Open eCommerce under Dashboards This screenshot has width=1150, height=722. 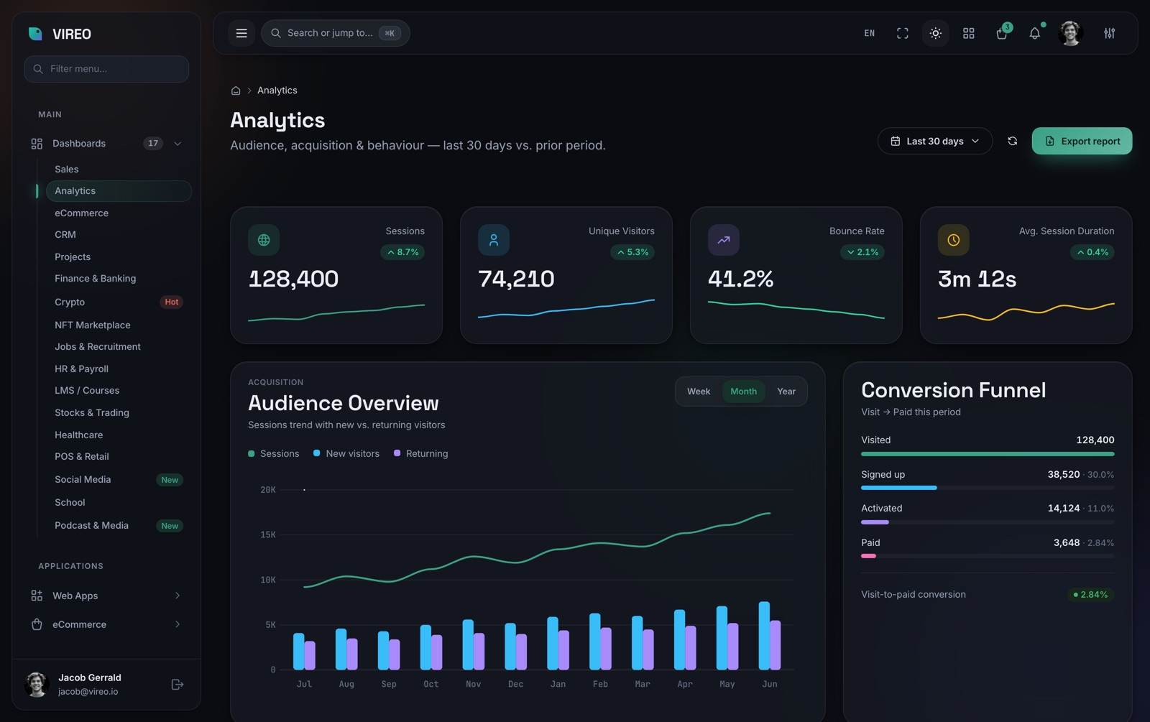tap(119, 213)
